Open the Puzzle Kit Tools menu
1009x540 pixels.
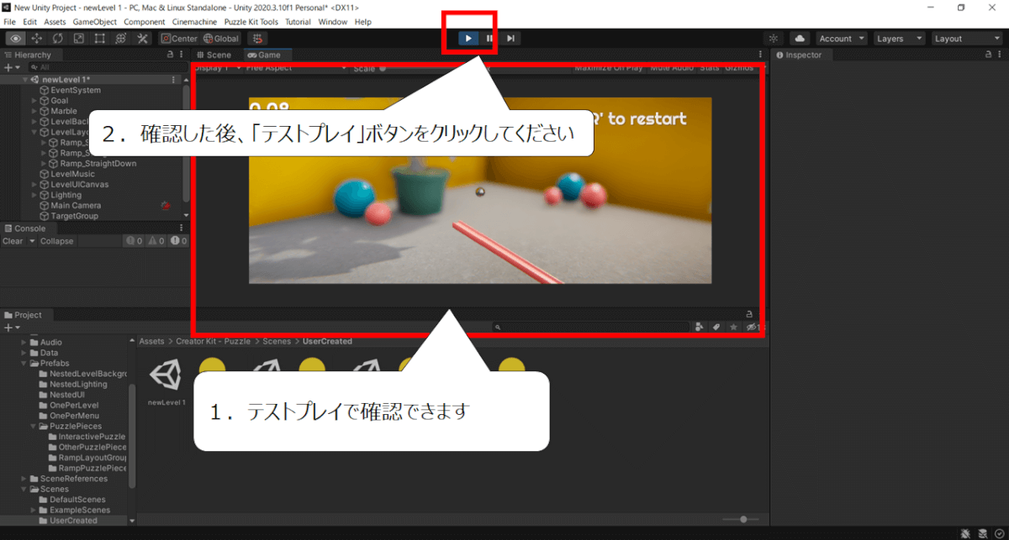point(251,22)
